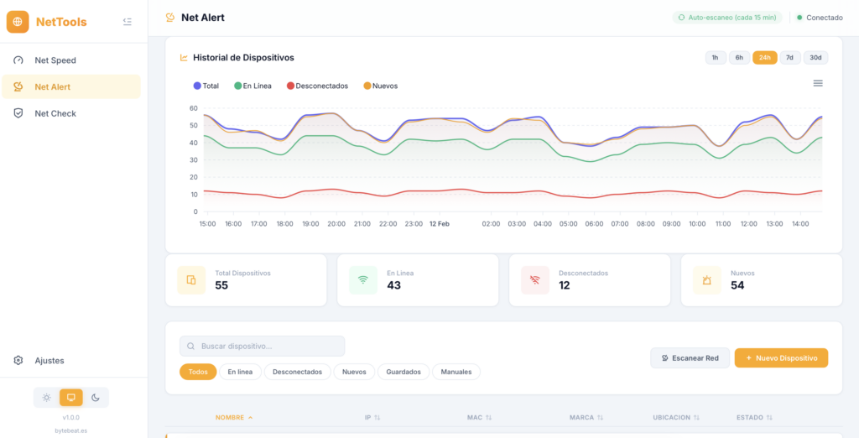Click the Total Dispositivos card icon

191,280
